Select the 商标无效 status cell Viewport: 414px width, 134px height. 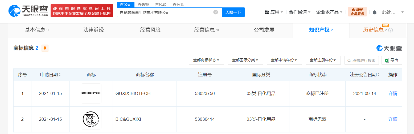coord(317,119)
